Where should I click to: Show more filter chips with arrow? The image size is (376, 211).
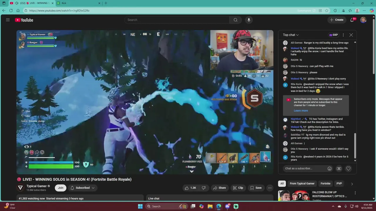(x=352, y=184)
